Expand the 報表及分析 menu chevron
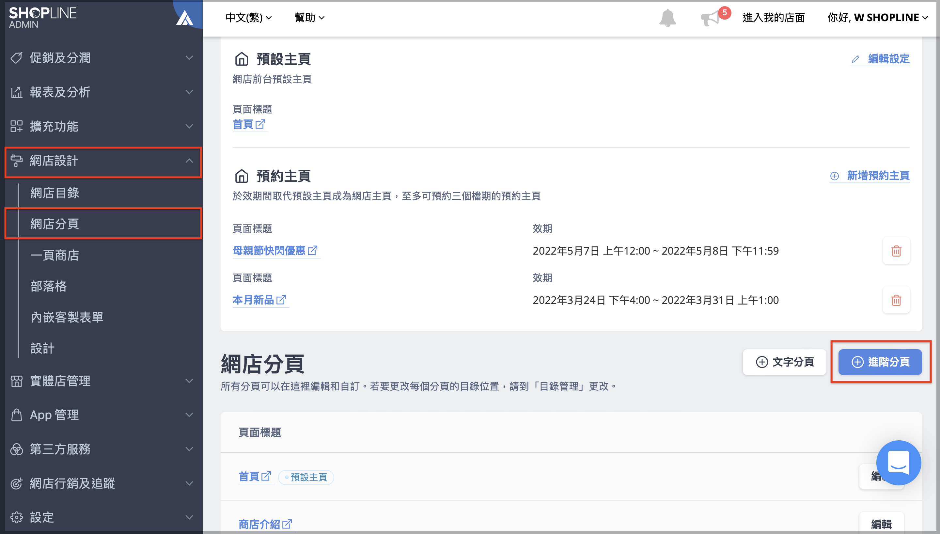This screenshot has height=534, width=940. click(x=189, y=92)
